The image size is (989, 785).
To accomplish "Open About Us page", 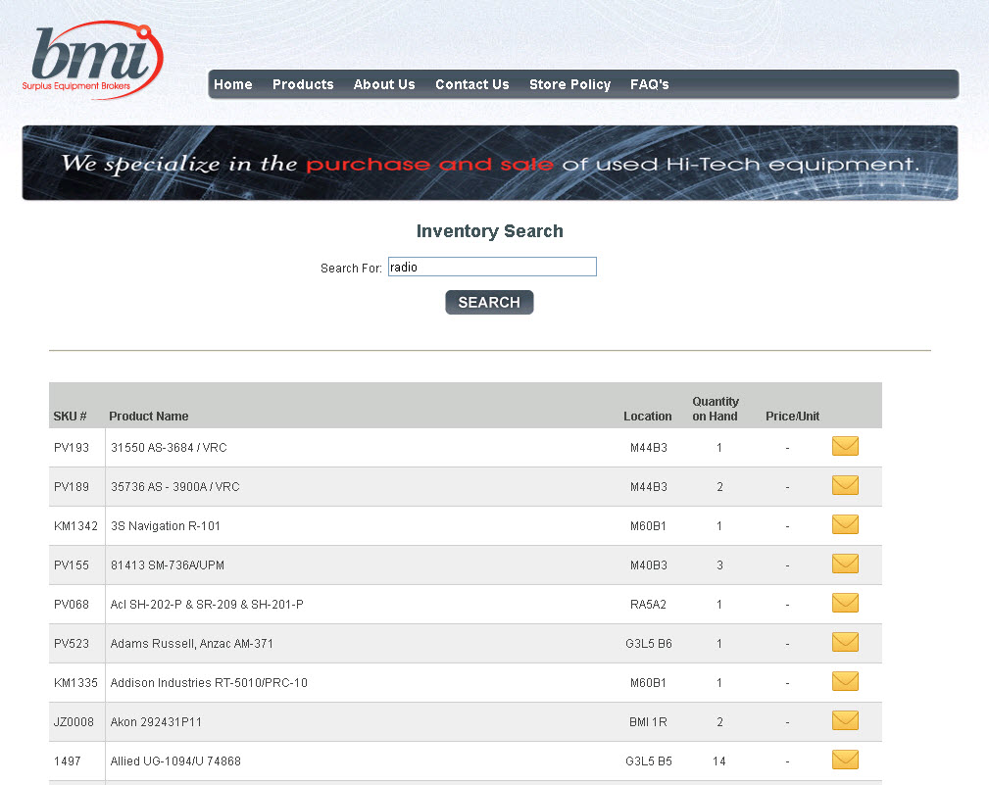I will tap(384, 84).
